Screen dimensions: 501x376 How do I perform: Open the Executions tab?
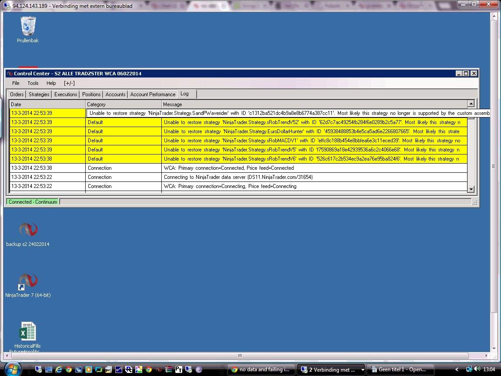coord(66,94)
